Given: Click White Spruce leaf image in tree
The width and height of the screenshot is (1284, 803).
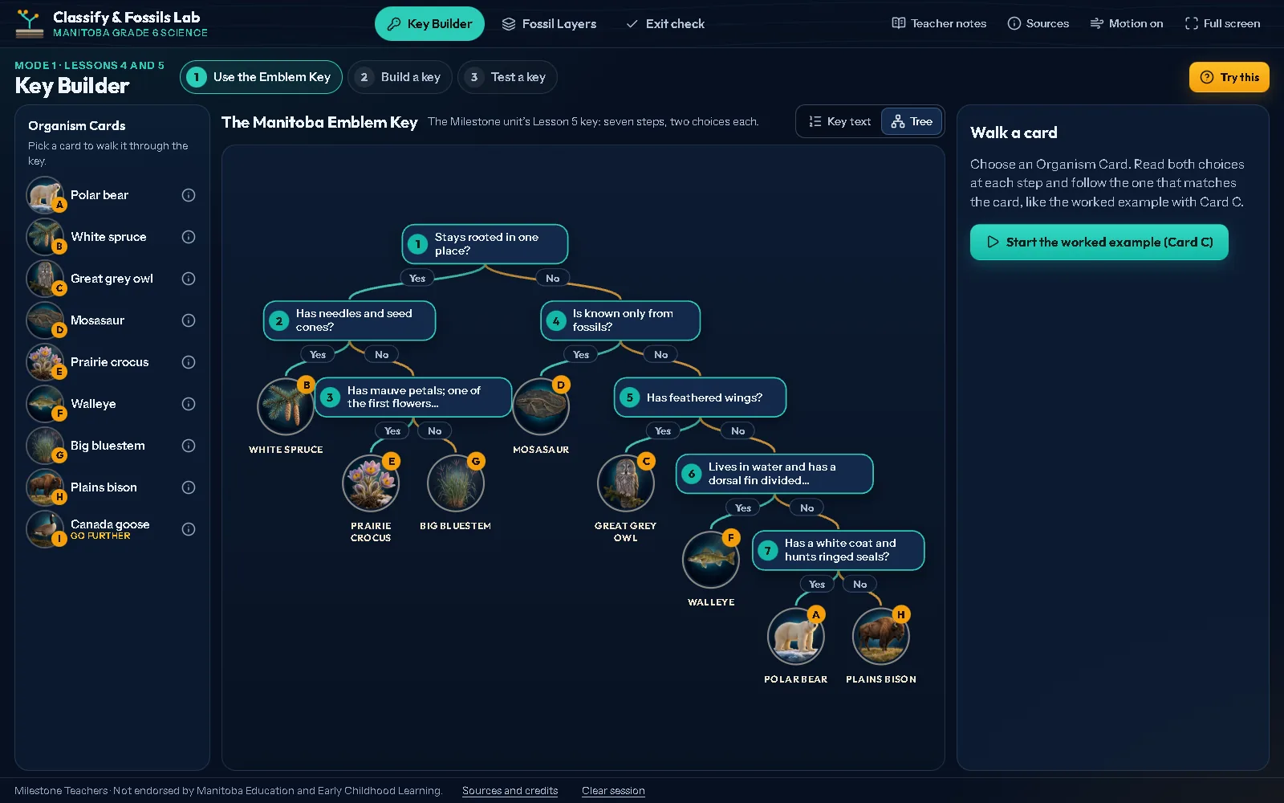Looking at the screenshot, I should (x=286, y=406).
